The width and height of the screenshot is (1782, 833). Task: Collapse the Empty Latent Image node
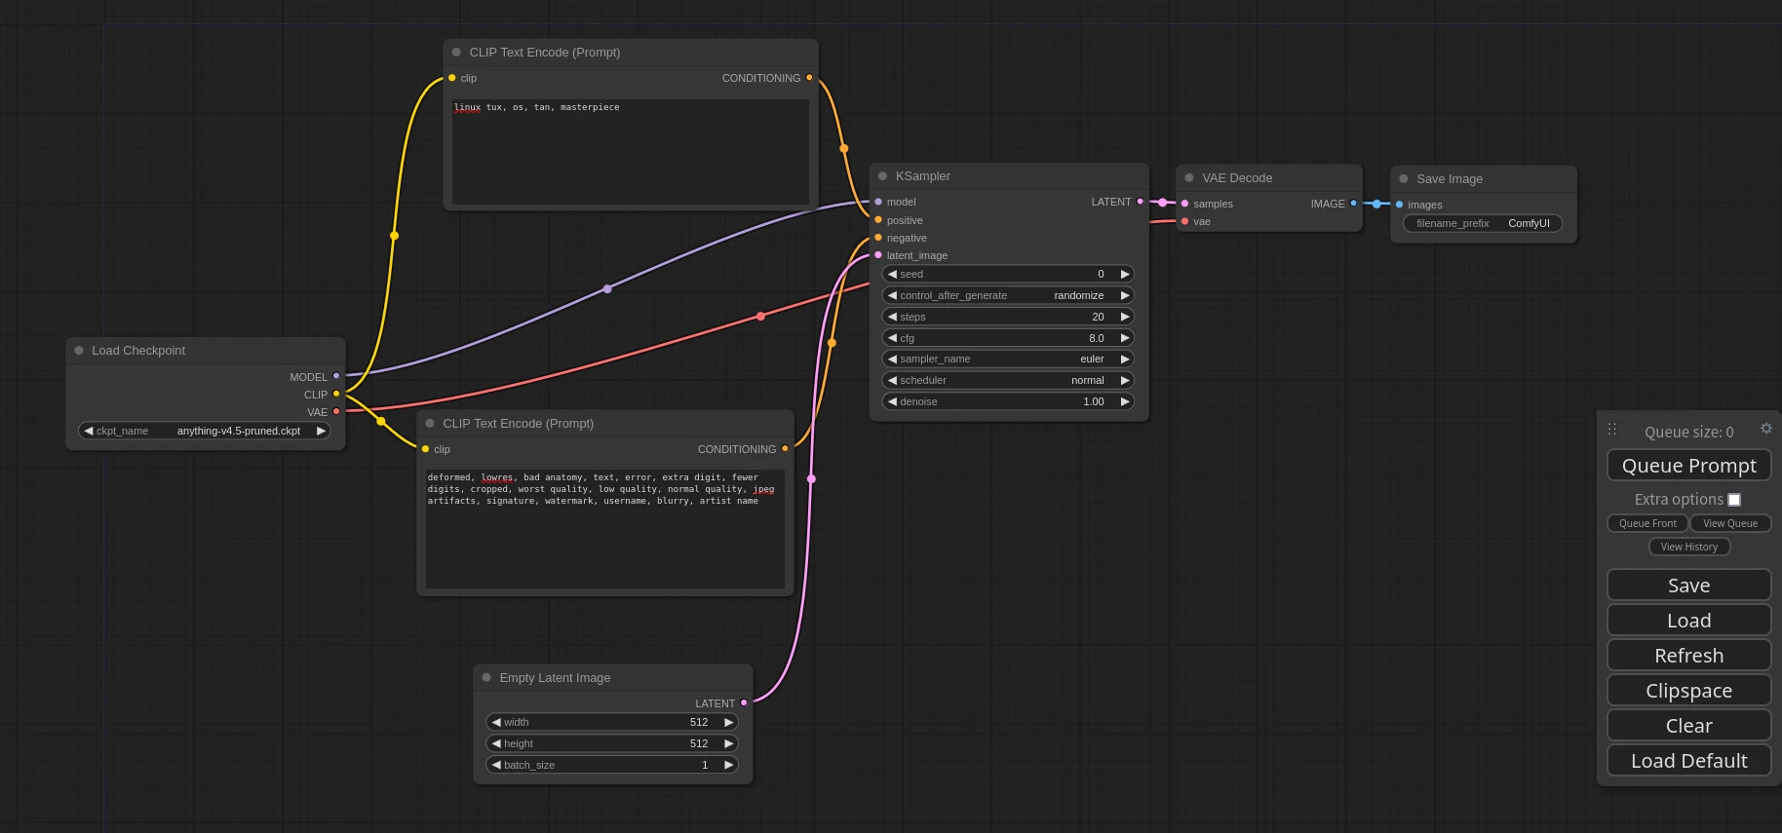(486, 678)
